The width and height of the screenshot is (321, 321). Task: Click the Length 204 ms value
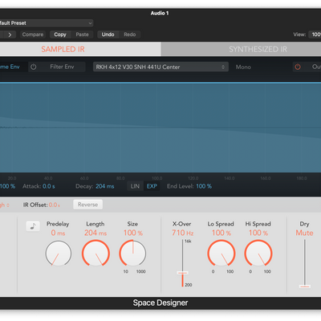95,233
